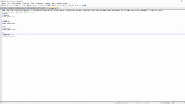This screenshot has height=104, width=185.
Task: Open the Макросы menu
Action: (47, 3)
